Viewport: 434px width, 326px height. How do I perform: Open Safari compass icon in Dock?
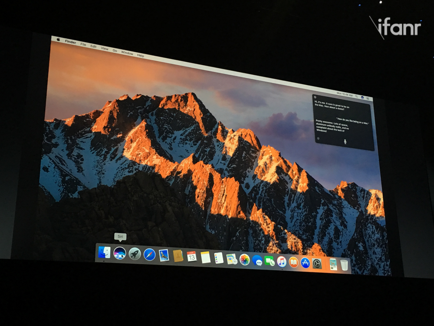point(149,254)
